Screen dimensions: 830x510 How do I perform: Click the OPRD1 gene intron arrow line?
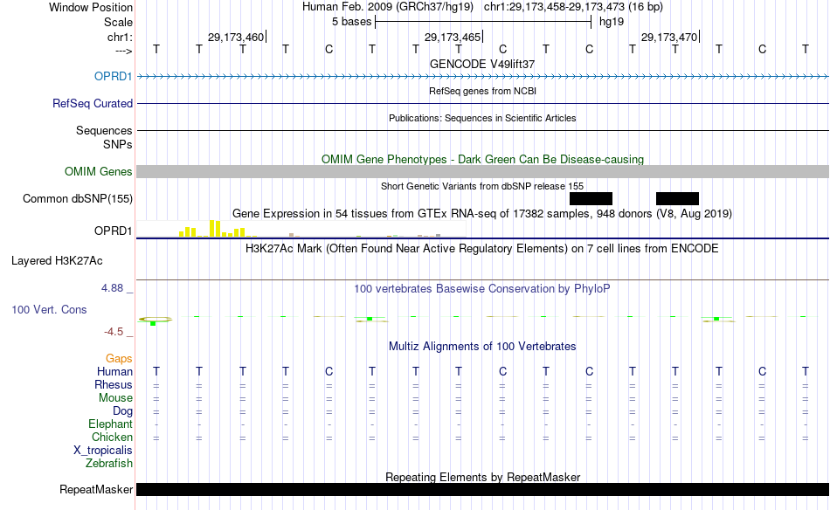[x=483, y=77]
